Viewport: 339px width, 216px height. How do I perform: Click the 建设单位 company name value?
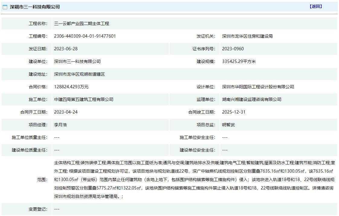(77, 61)
